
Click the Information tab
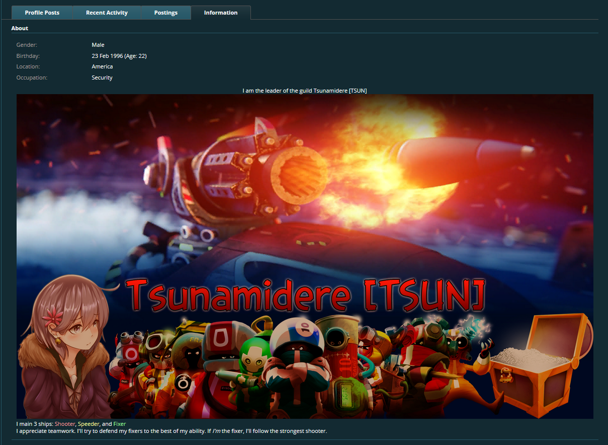(221, 13)
